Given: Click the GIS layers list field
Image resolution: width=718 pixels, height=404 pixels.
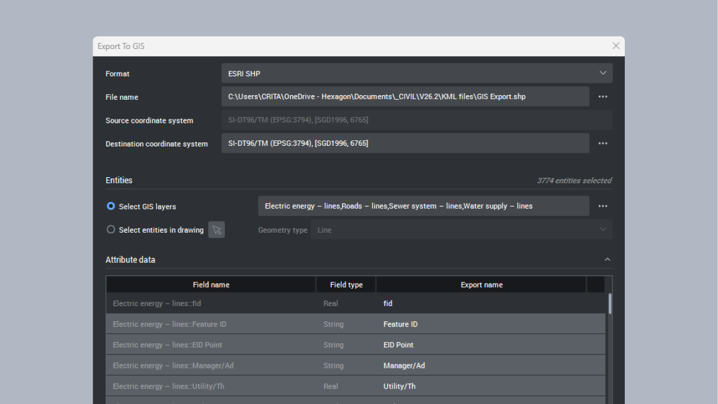Looking at the screenshot, I should pyautogui.click(x=423, y=206).
